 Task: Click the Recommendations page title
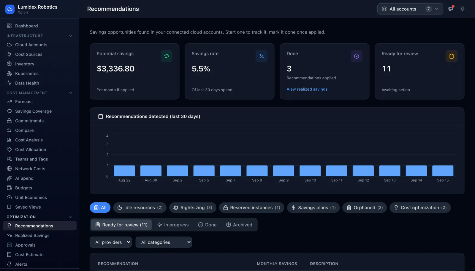click(113, 9)
